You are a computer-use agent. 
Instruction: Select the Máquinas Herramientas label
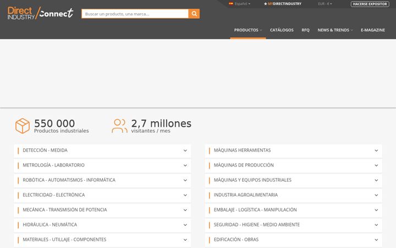pyautogui.click(x=242, y=150)
